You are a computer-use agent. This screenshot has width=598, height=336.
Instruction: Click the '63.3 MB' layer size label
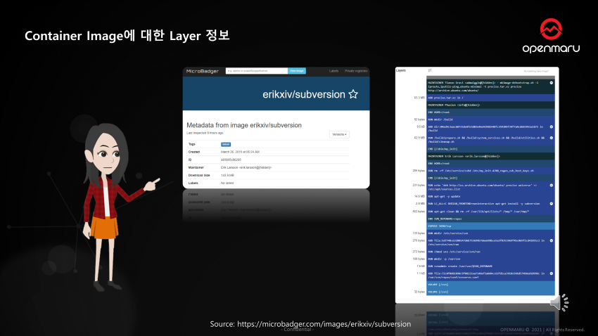pos(419,98)
